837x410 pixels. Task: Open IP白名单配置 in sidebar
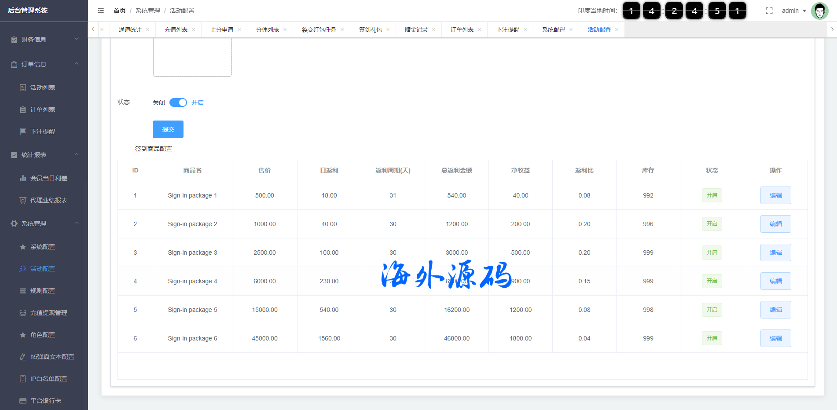click(48, 379)
